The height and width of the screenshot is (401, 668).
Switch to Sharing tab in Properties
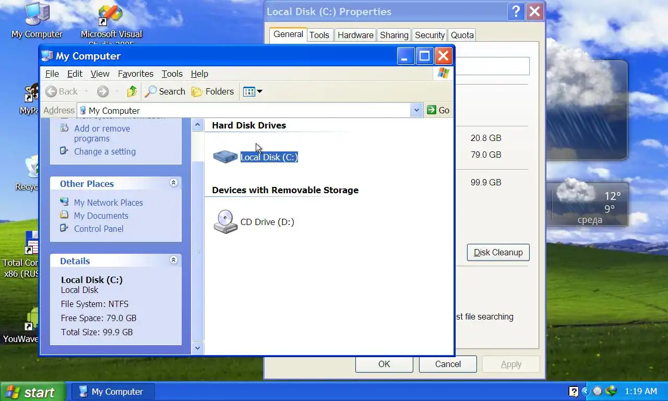[x=394, y=35]
